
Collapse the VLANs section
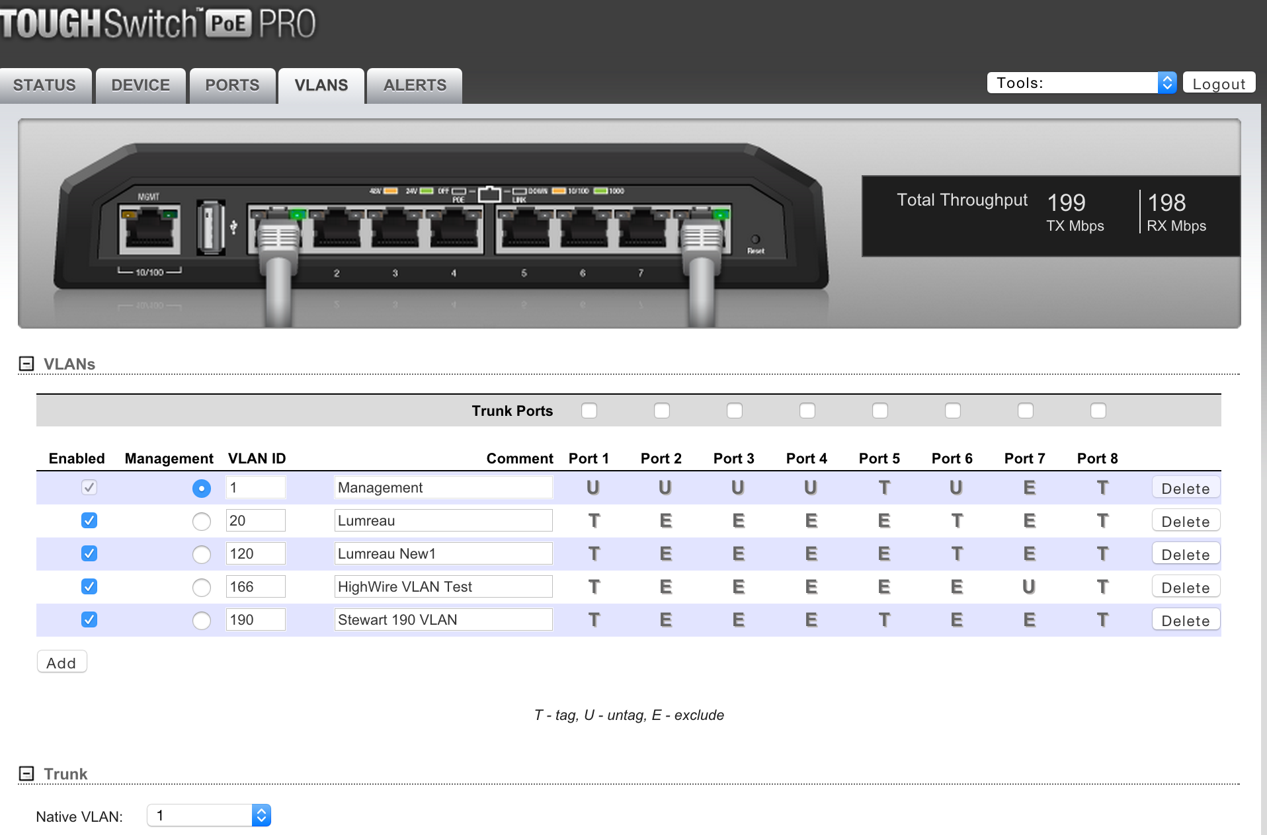coord(26,363)
